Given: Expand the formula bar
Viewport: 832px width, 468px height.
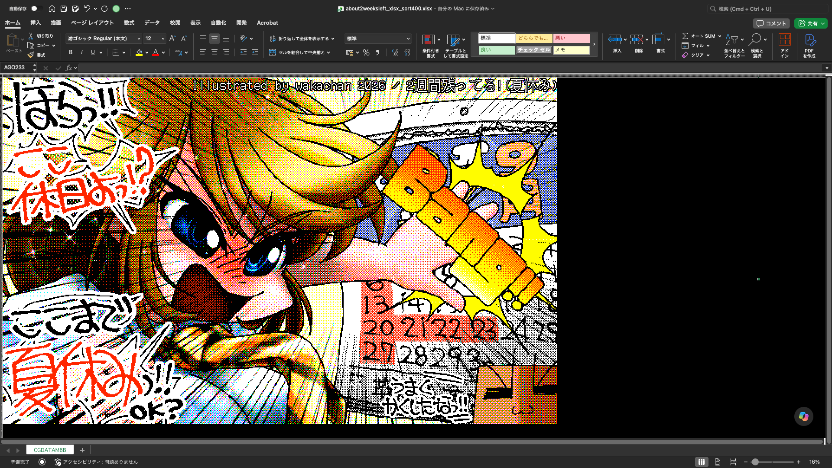Looking at the screenshot, I should tap(827, 68).
